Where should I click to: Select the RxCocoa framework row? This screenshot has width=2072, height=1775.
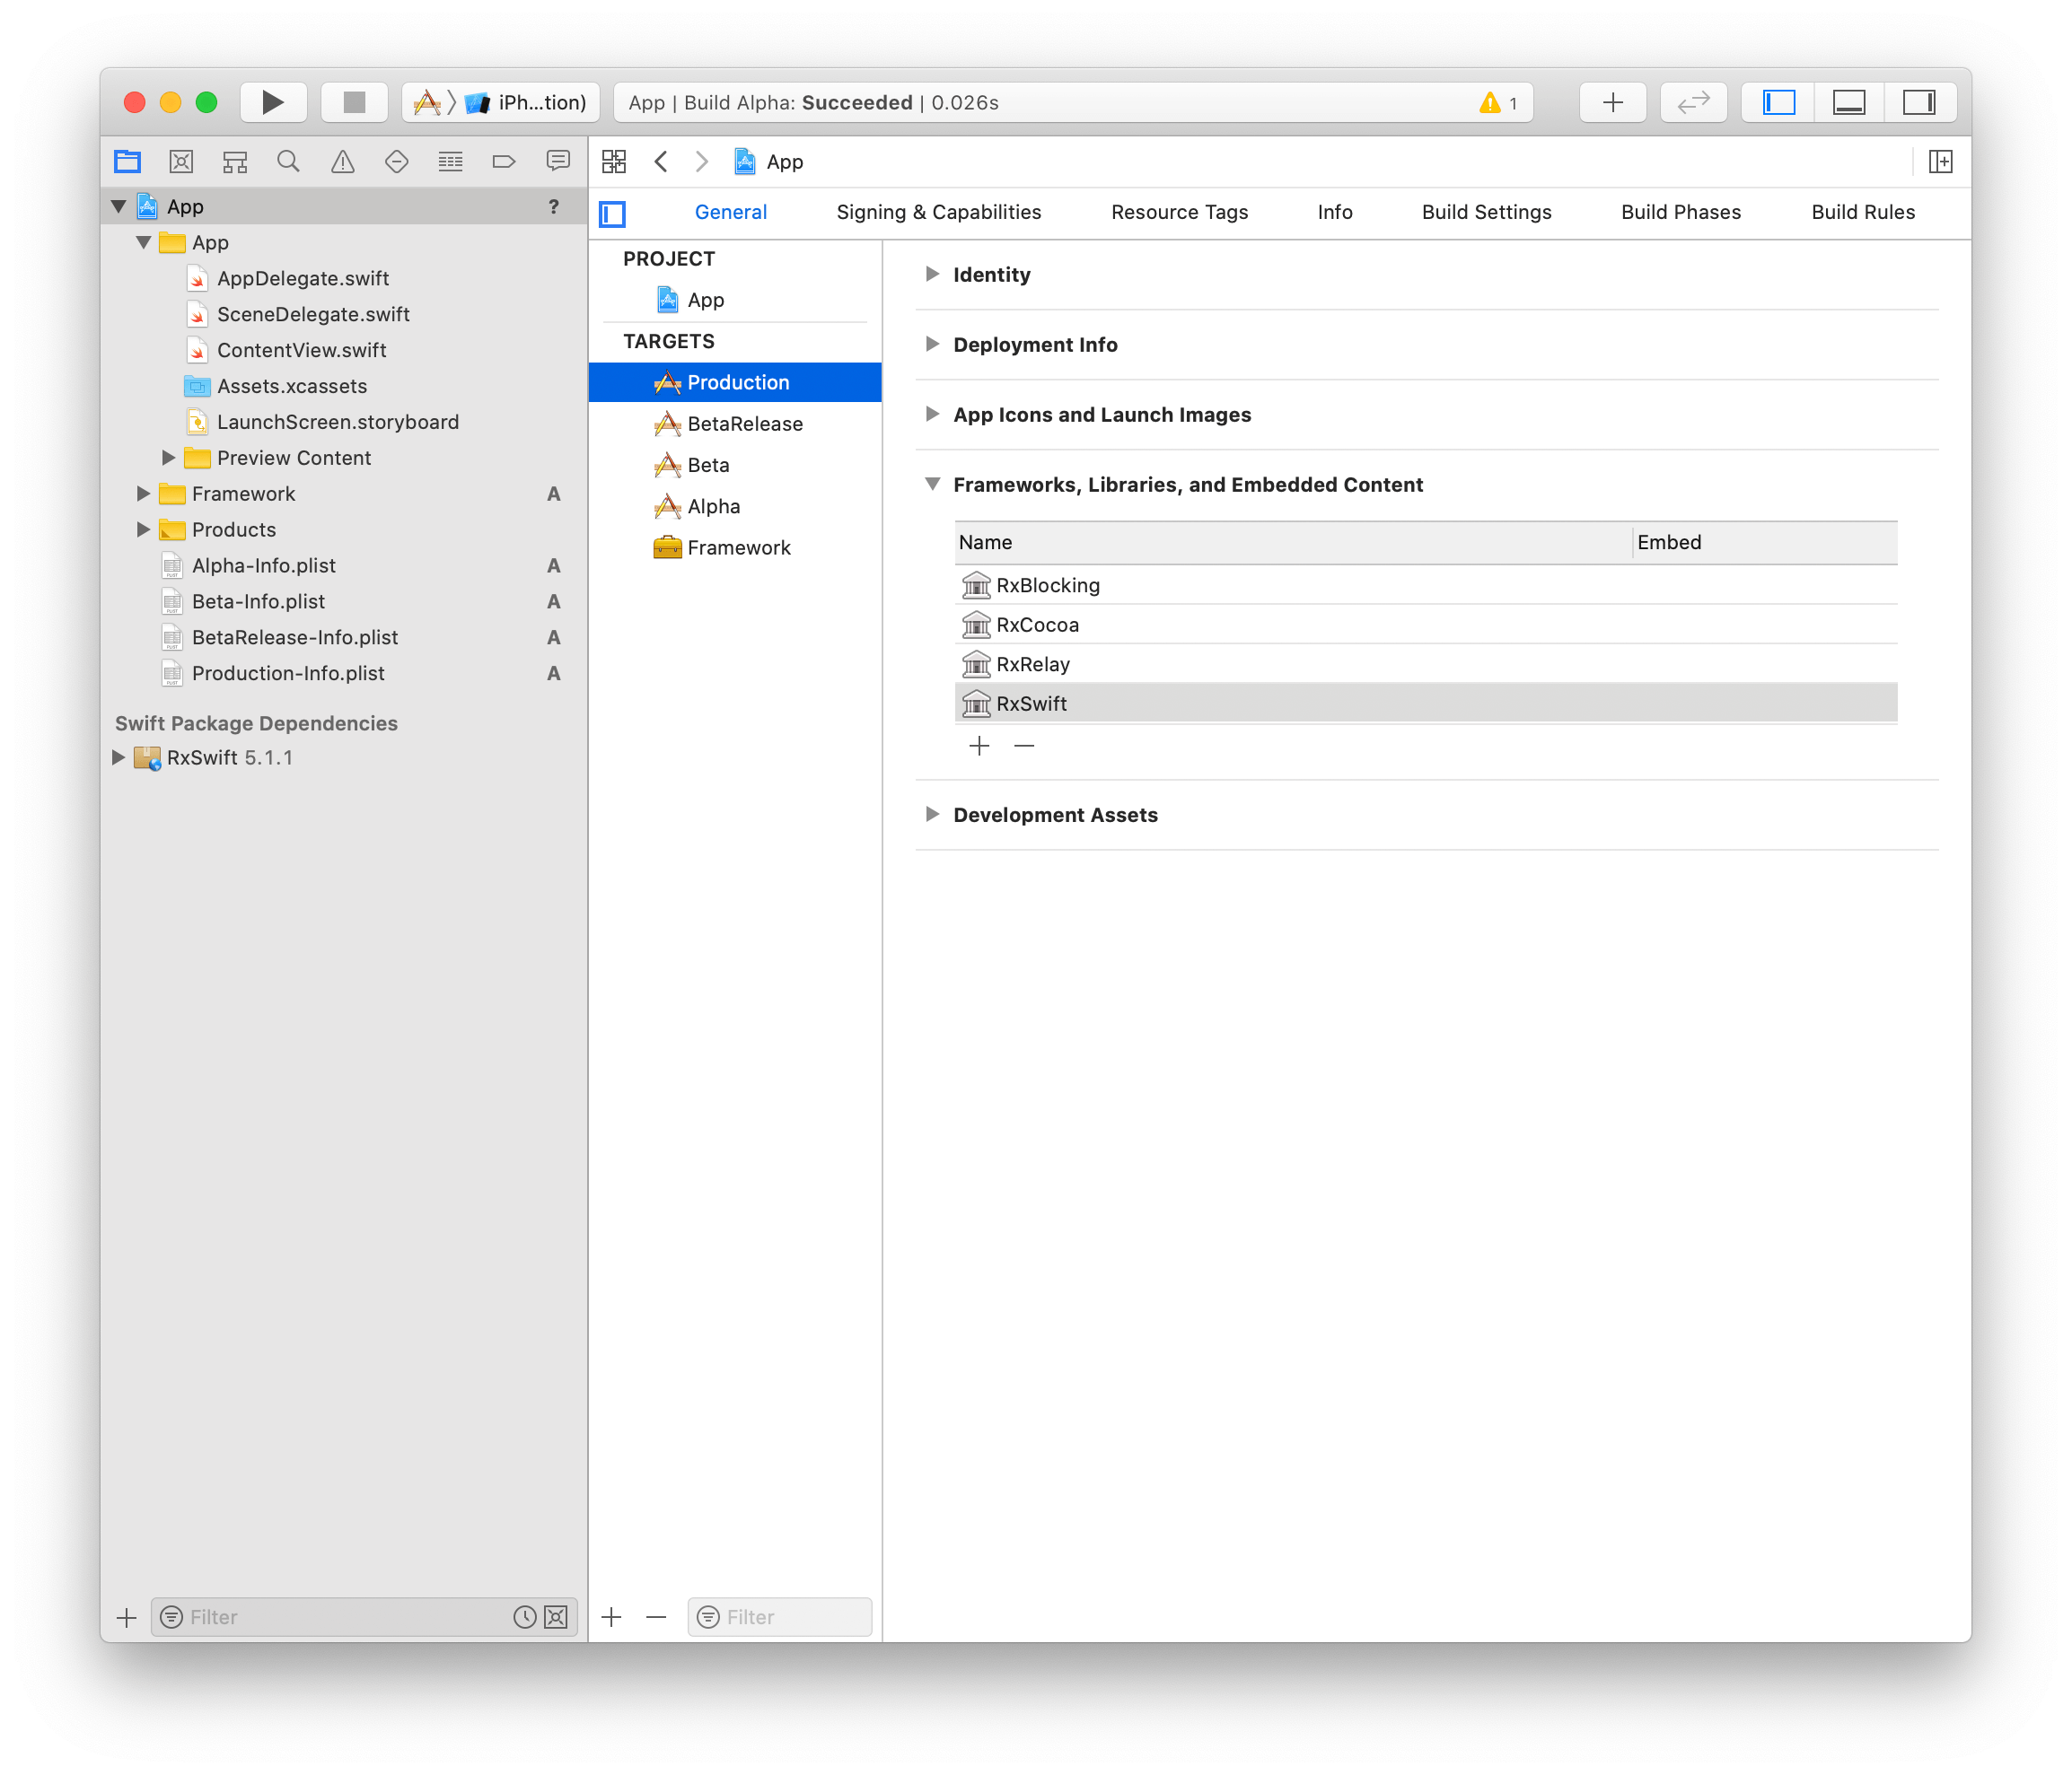1425,625
